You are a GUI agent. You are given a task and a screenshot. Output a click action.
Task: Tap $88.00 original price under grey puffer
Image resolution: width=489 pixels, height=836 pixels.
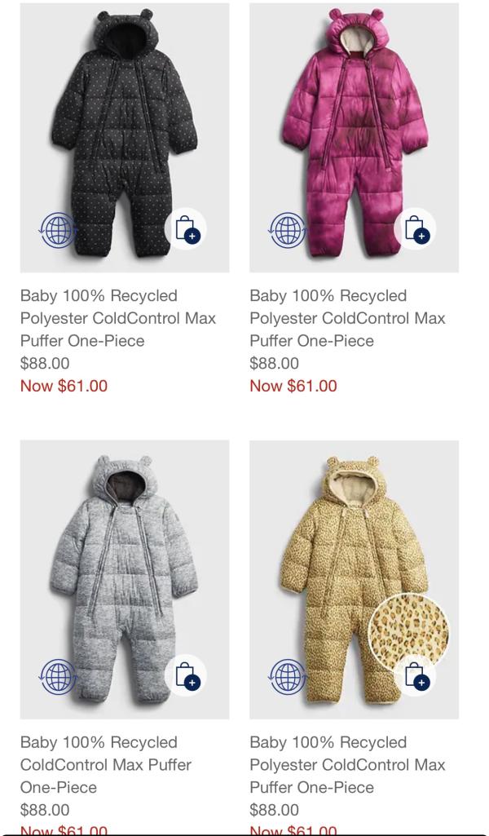coord(45,810)
